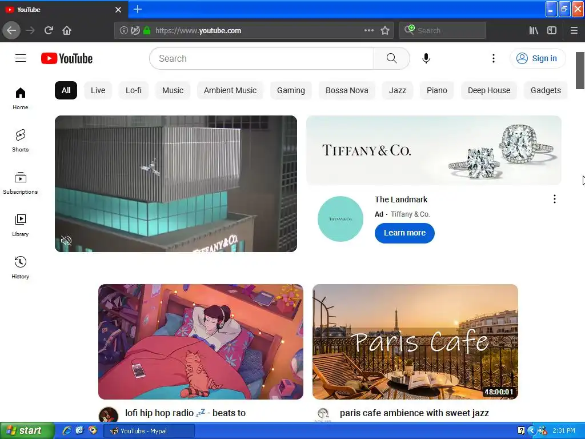Open the ad's three-dot options menu

click(554, 199)
